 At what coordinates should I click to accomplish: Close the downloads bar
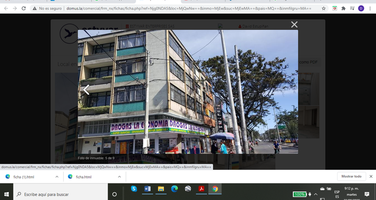click(x=371, y=176)
